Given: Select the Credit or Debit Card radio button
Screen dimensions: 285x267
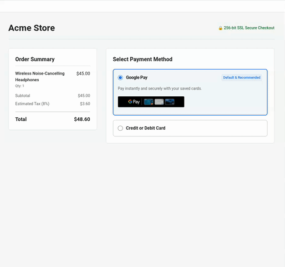Looking at the screenshot, I should coord(120,128).
